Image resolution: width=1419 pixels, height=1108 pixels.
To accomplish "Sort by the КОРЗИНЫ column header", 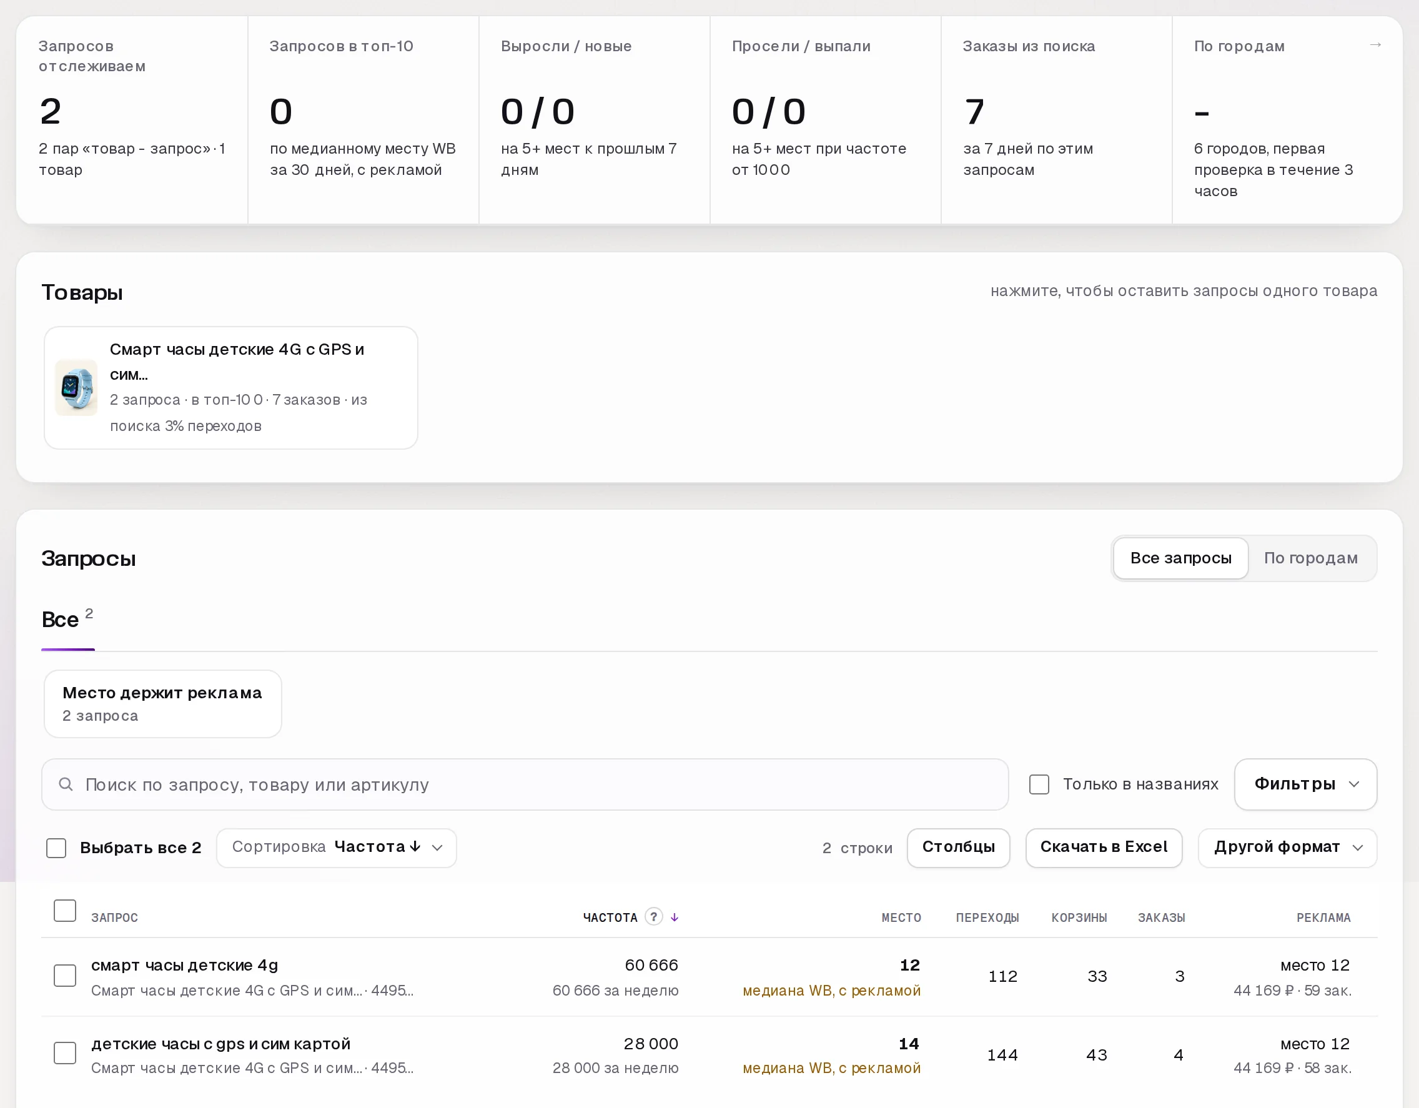I will (x=1079, y=918).
